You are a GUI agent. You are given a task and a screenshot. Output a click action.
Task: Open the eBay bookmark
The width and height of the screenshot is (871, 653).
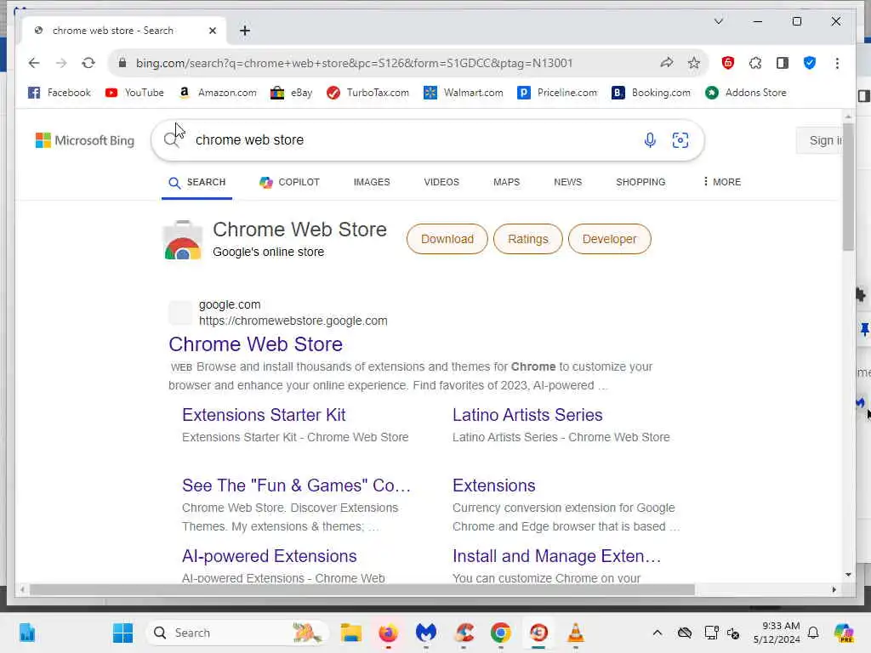click(291, 93)
